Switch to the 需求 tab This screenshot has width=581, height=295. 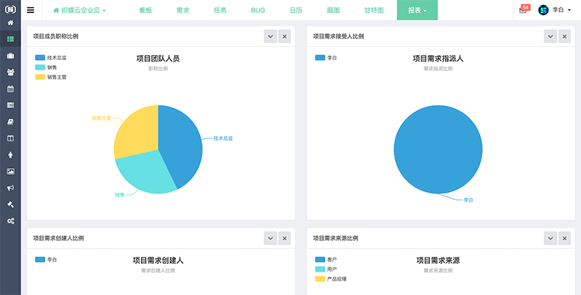(x=183, y=10)
